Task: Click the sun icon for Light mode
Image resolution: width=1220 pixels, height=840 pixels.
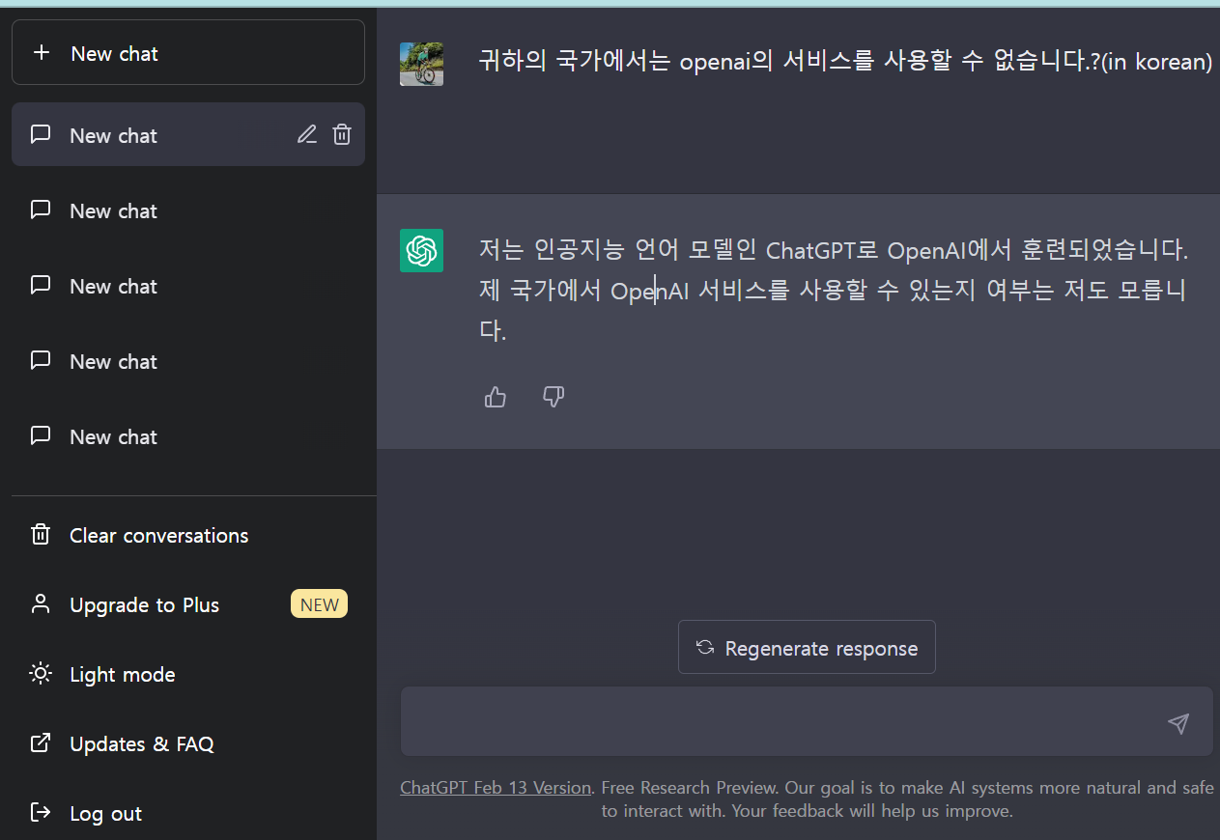Action: click(41, 674)
